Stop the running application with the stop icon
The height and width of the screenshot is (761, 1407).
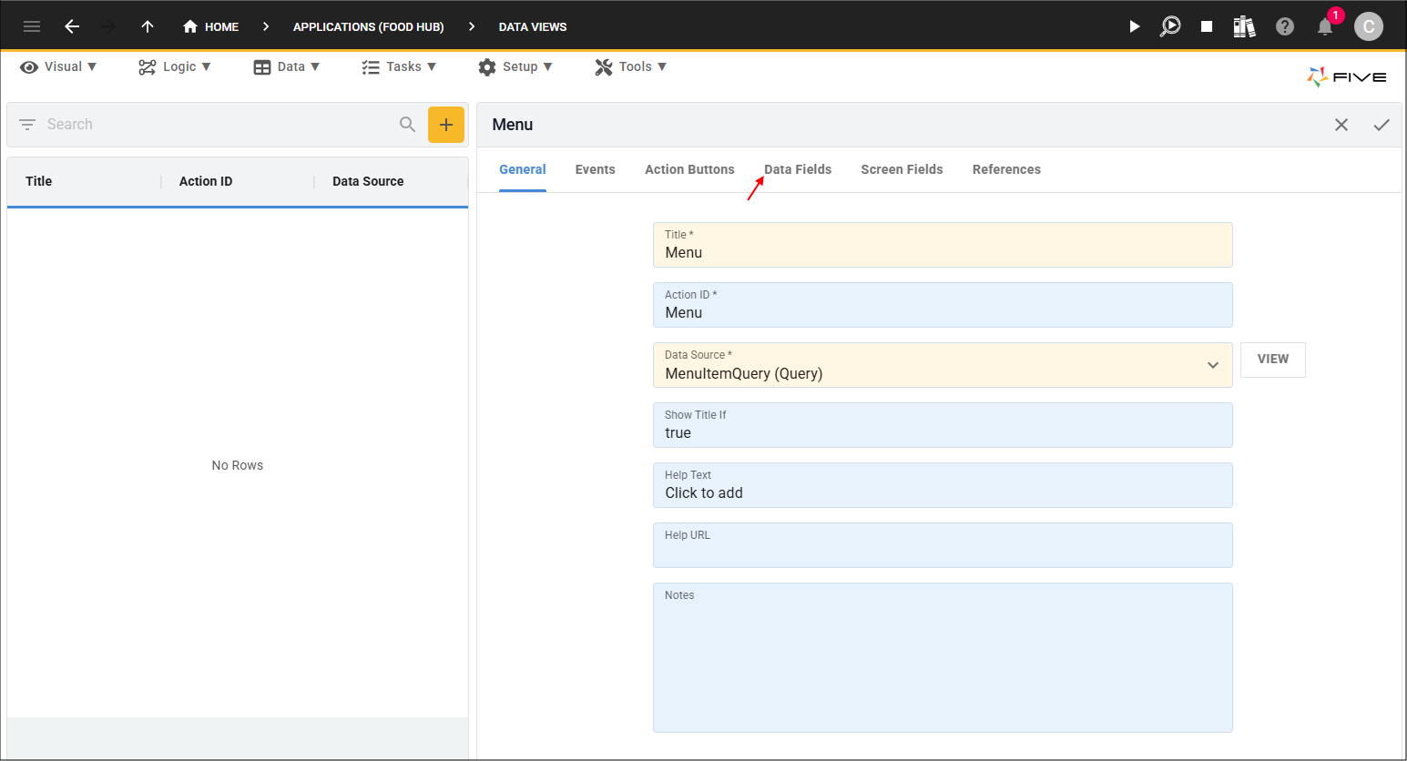tap(1207, 26)
